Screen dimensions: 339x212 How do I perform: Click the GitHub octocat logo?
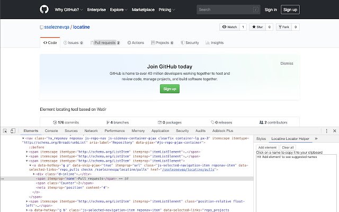point(44,10)
